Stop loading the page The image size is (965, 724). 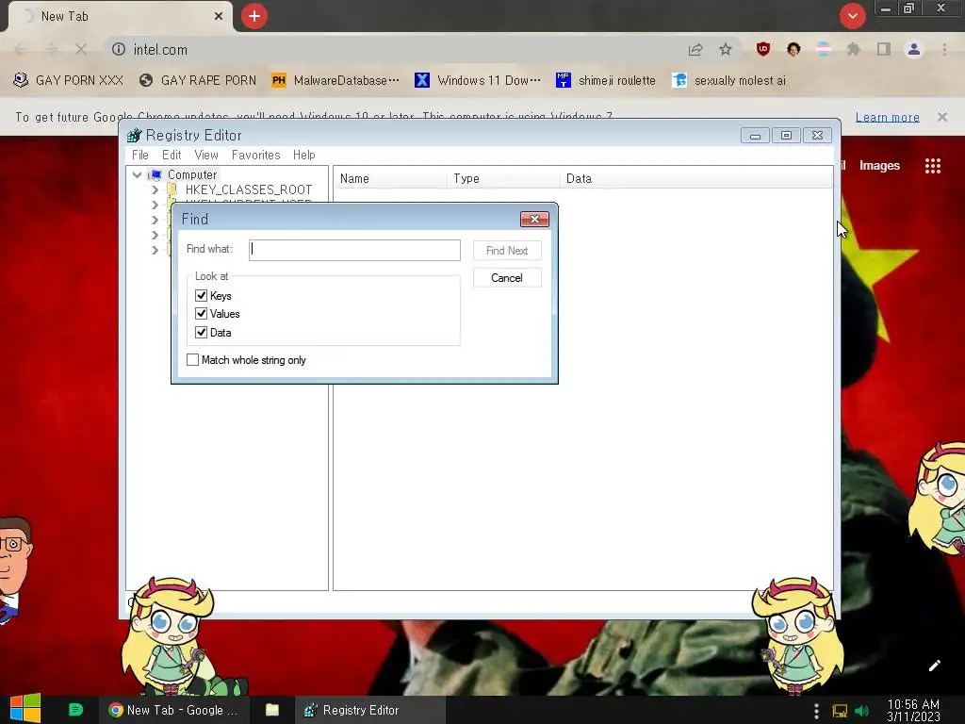81,49
